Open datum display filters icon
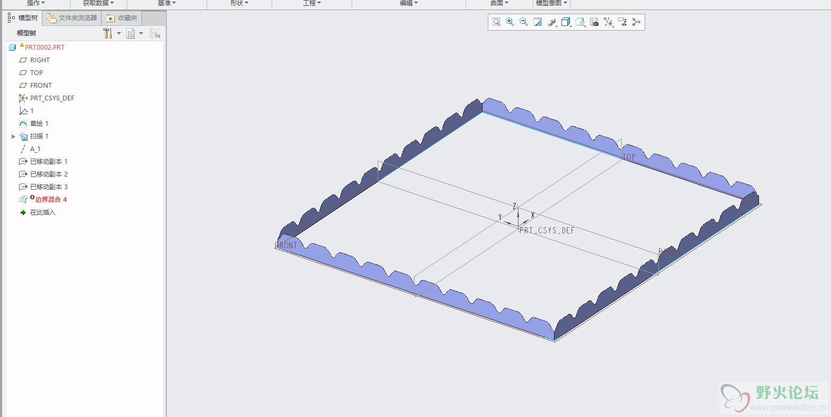The height and width of the screenshot is (417, 831). coord(609,22)
